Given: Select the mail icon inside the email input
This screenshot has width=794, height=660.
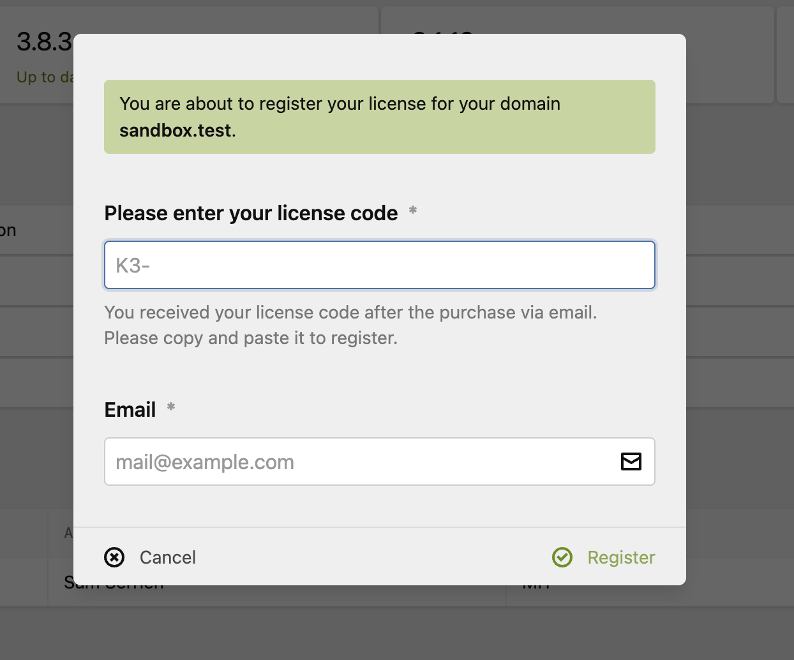Looking at the screenshot, I should tap(631, 461).
